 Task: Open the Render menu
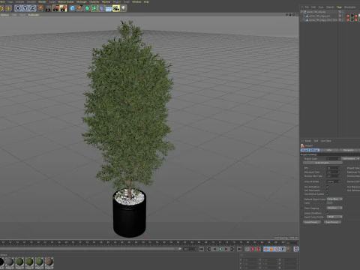[42, 1]
